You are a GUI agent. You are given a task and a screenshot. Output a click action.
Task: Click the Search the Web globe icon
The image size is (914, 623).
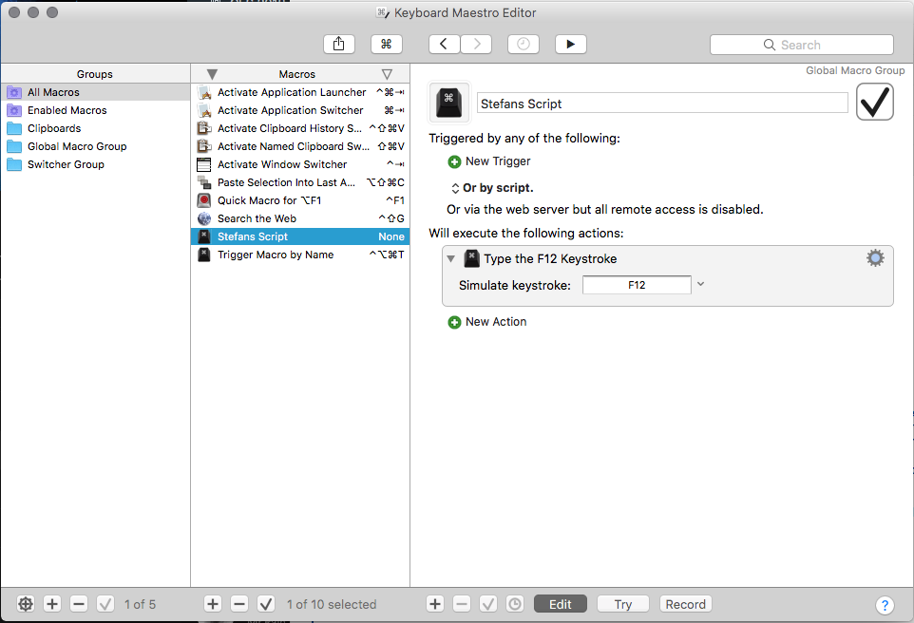204,218
